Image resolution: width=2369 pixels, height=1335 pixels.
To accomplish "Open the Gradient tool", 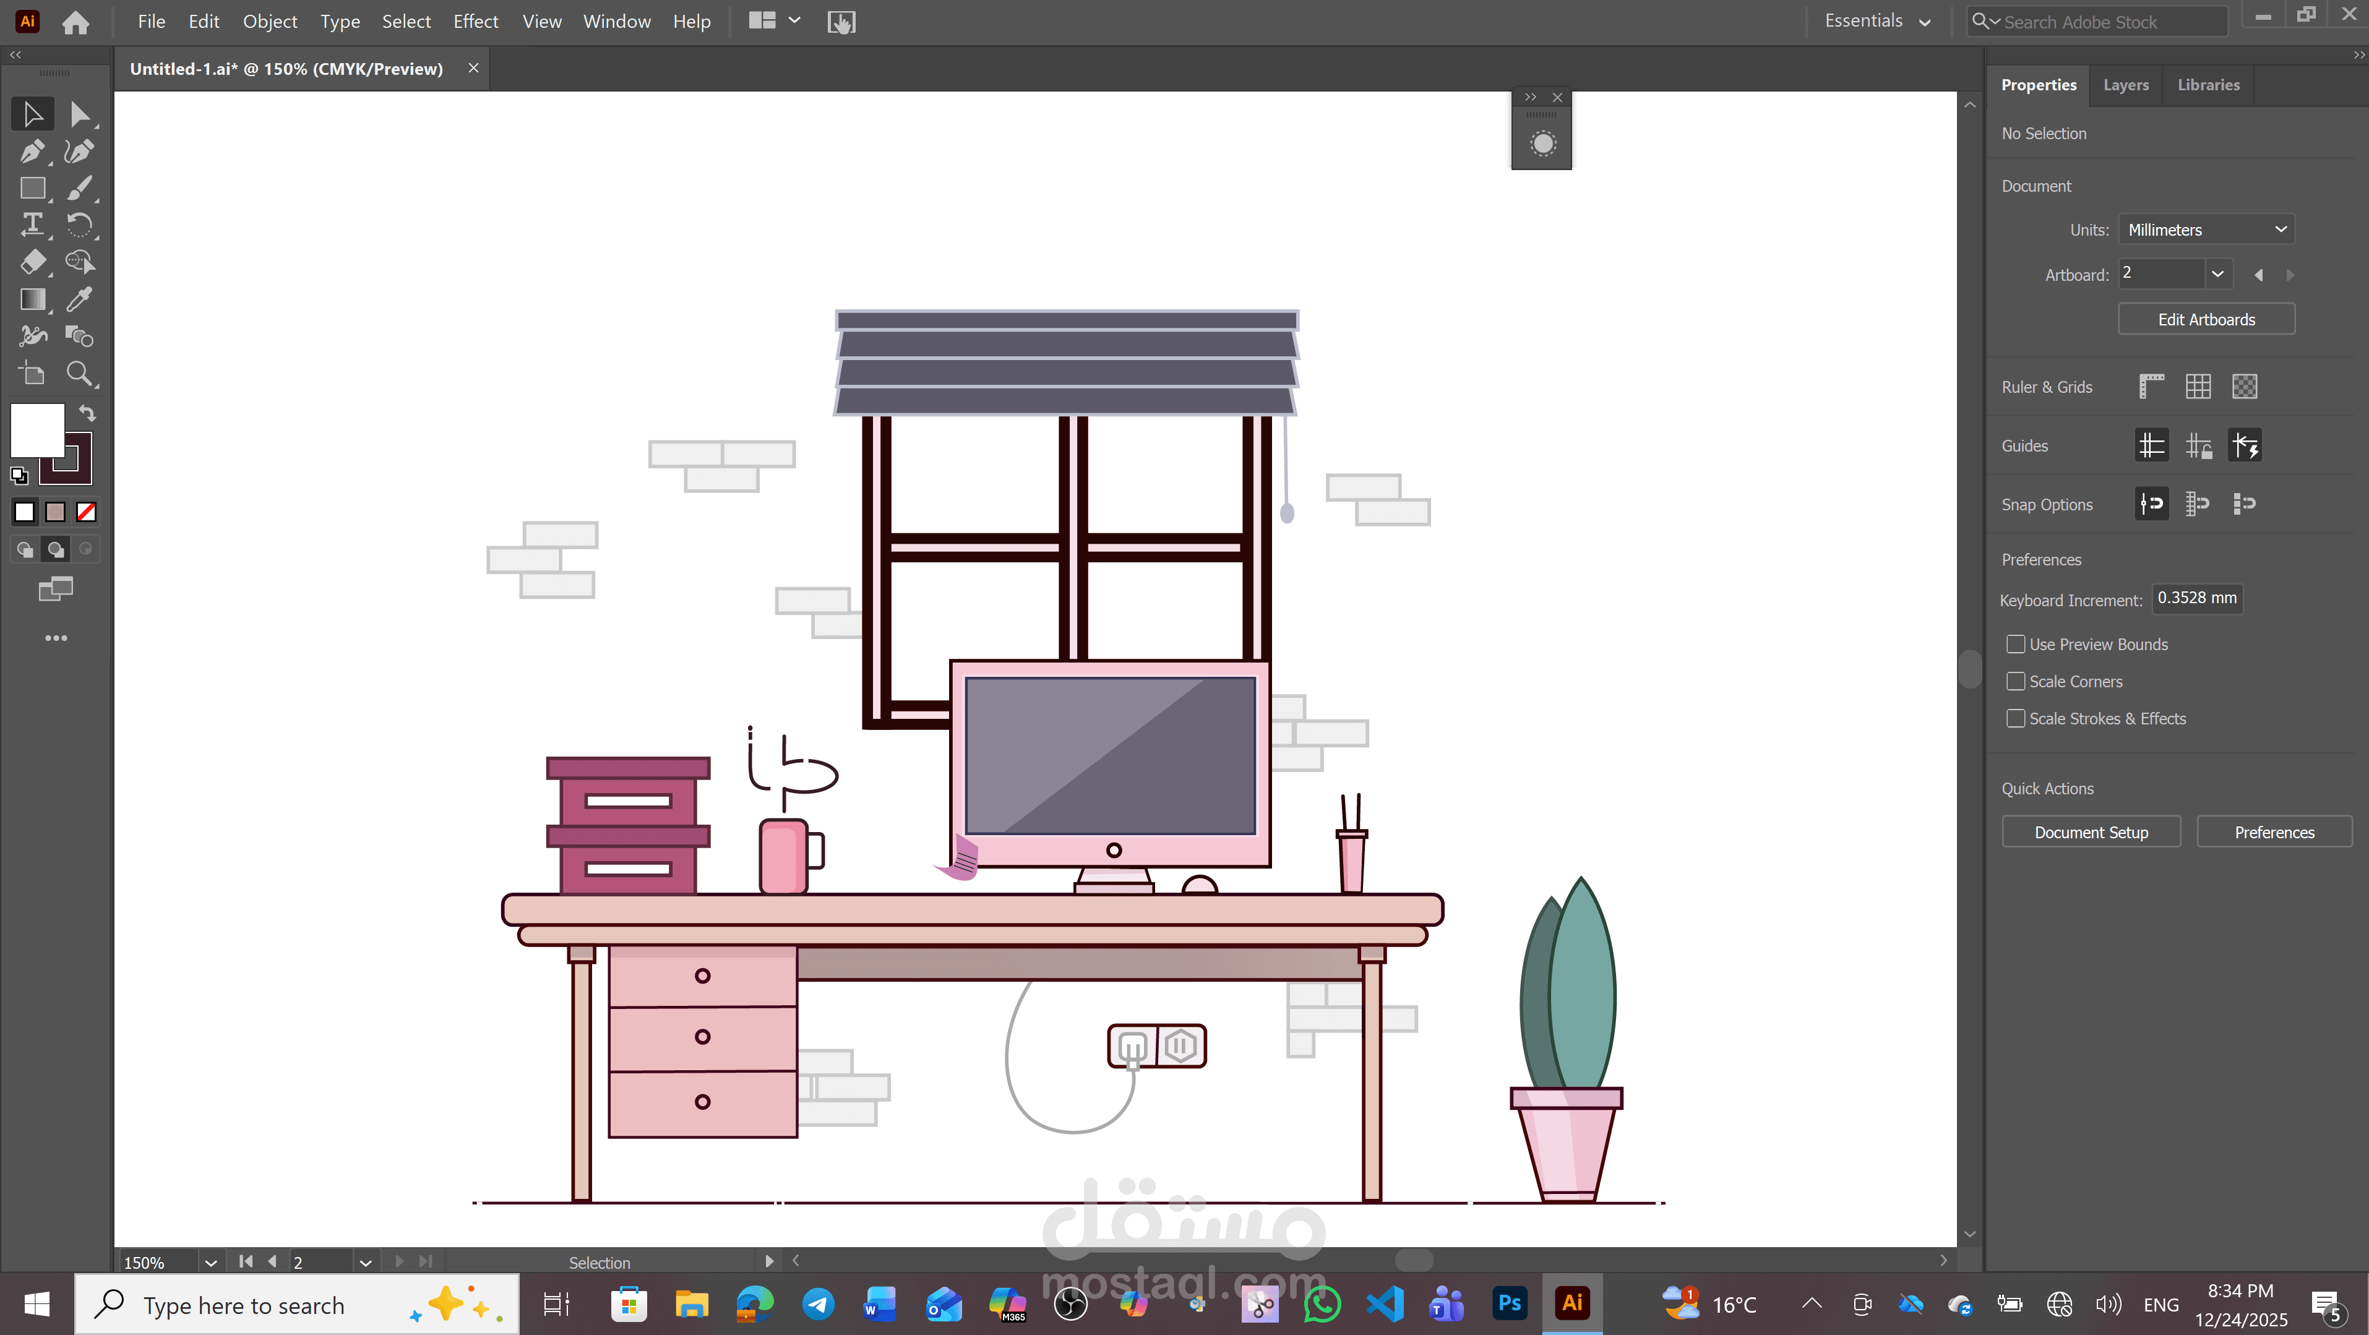I will point(32,299).
